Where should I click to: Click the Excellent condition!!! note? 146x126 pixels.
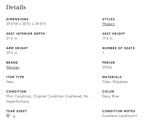click(120, 116)
